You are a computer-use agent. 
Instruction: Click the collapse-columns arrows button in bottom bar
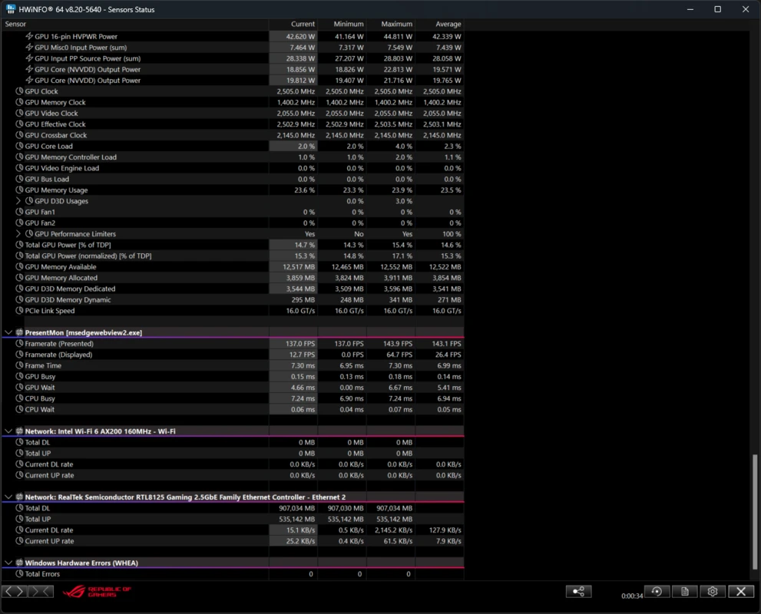click(x=41, y=591)
